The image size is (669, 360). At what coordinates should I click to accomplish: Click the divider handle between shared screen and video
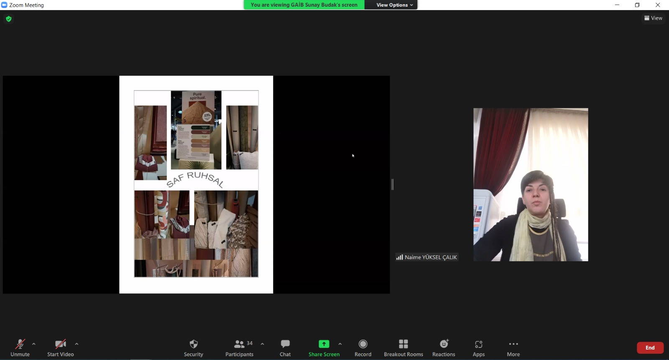[x=392, y=184]
